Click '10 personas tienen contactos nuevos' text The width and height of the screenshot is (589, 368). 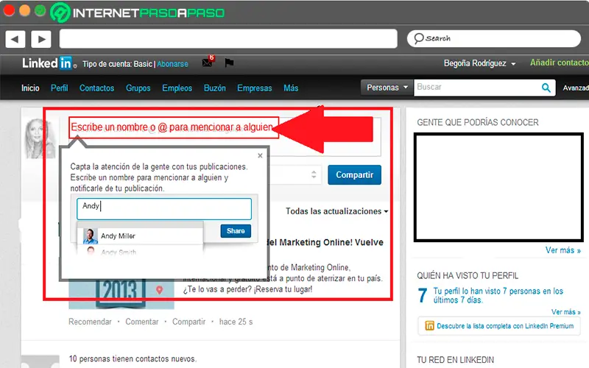(x=133, y=358)
